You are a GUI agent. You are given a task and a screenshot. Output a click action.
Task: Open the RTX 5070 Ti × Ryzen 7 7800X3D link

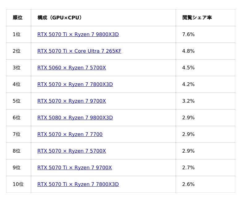[x=78, y=184]
